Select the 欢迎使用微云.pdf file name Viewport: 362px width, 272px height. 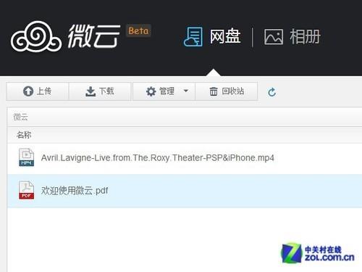coord(75,191)
